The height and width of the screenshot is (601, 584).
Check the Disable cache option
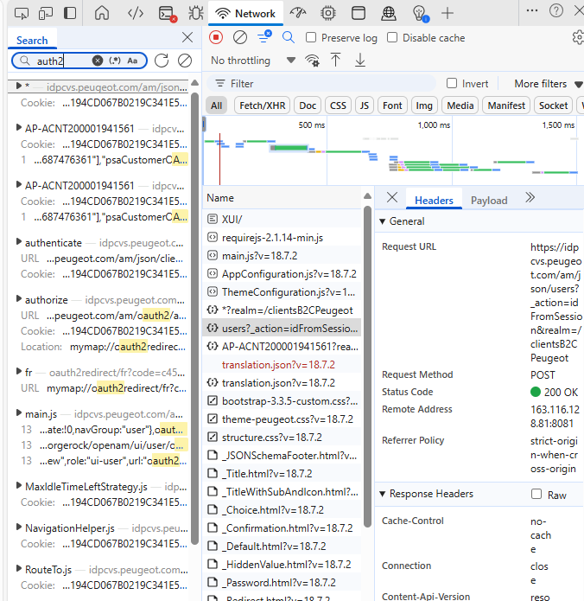click(392, 38)
